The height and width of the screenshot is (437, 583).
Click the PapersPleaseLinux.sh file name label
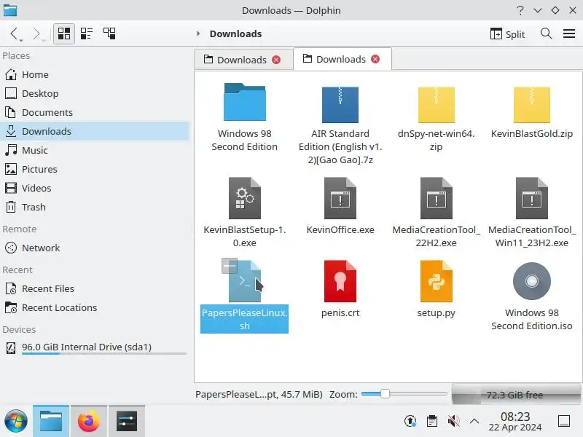point(245,319)
